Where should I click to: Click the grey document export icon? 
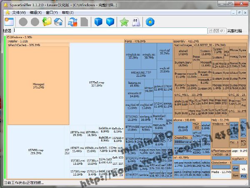pyautogui.click(x=84, y=22)
